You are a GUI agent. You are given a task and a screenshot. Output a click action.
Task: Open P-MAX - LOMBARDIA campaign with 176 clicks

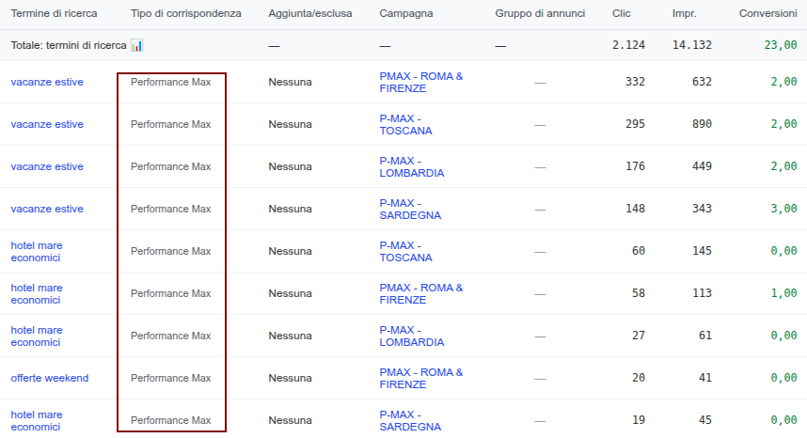(x=412, y=166)
